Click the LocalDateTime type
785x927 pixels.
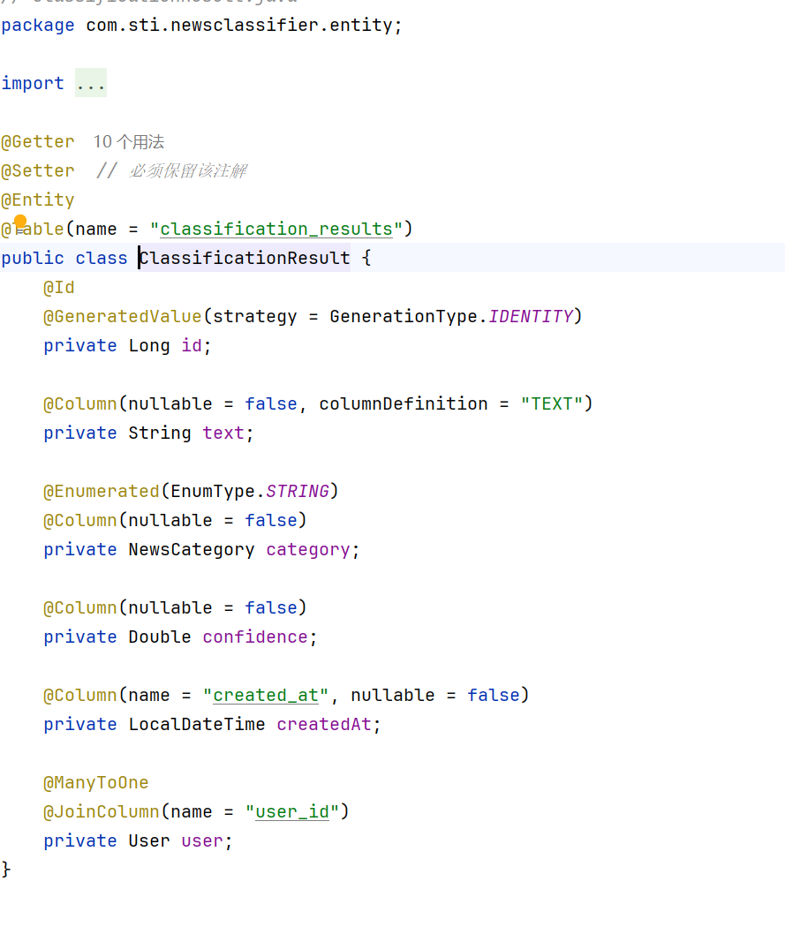coord(197,724)
